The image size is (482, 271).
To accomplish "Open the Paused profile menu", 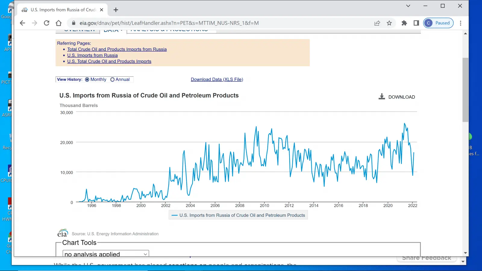I will click(x=438, y=23).
